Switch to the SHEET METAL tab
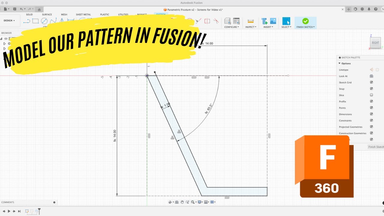The width and height of the screenshot is (384, 216). point(83,14)
